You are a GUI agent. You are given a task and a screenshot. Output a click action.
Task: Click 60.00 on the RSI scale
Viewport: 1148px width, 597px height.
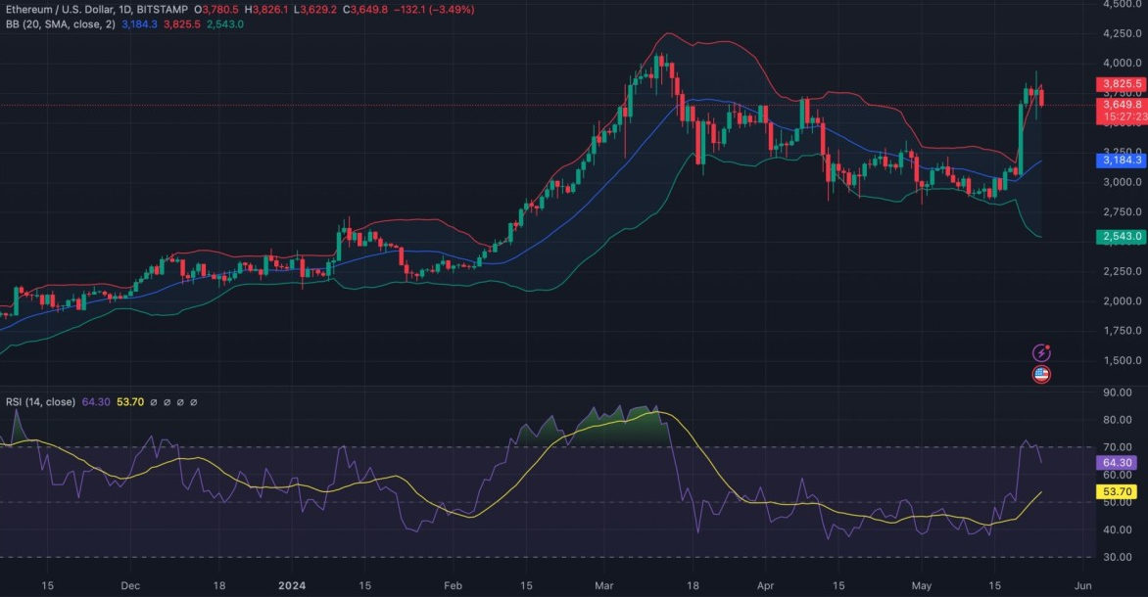(1118, 475)
